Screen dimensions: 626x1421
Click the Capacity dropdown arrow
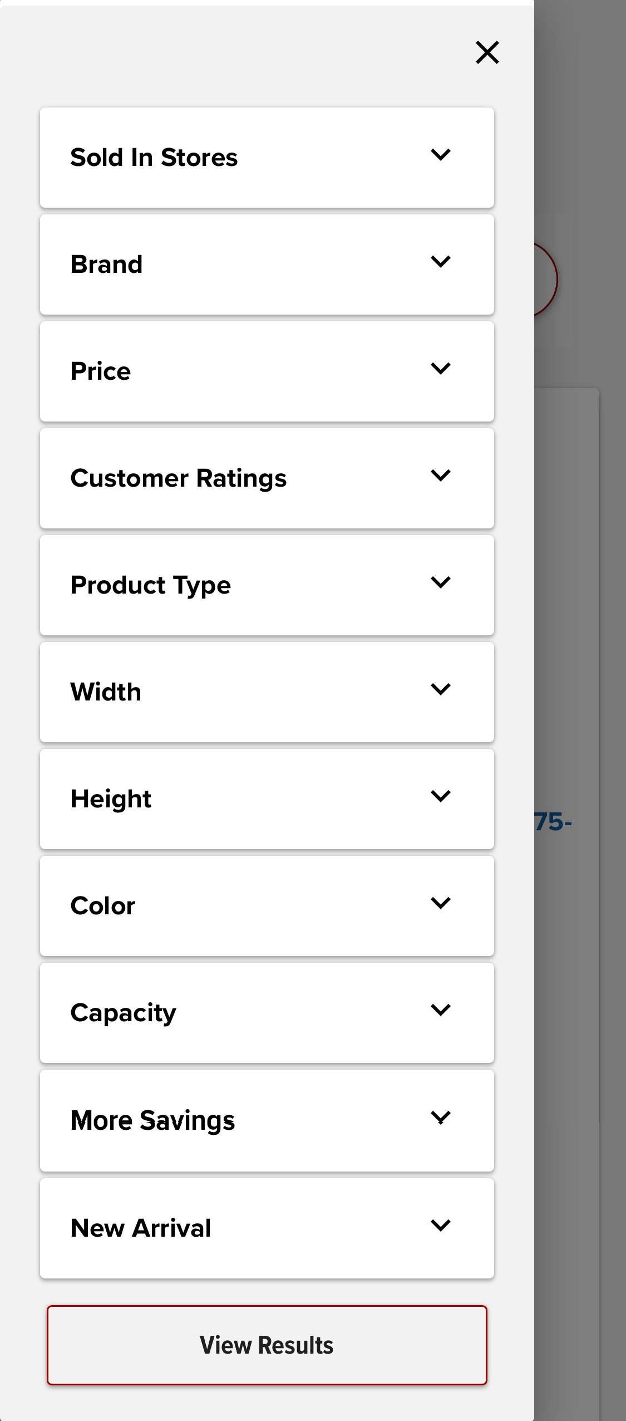click(x=441, y=1009)
